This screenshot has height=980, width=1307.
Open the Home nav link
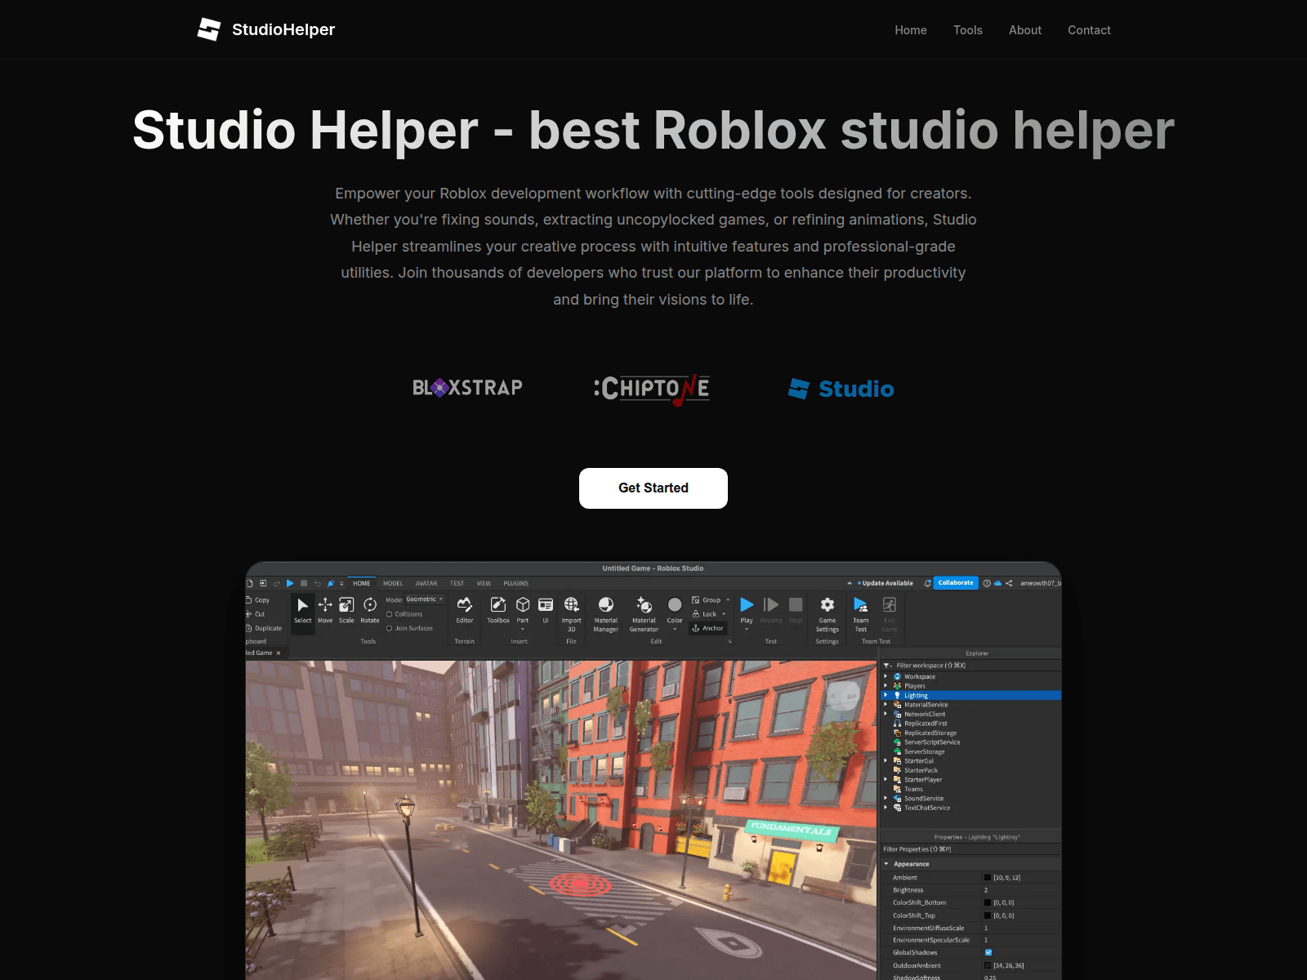pyautogui.click(x=911, y=30)
